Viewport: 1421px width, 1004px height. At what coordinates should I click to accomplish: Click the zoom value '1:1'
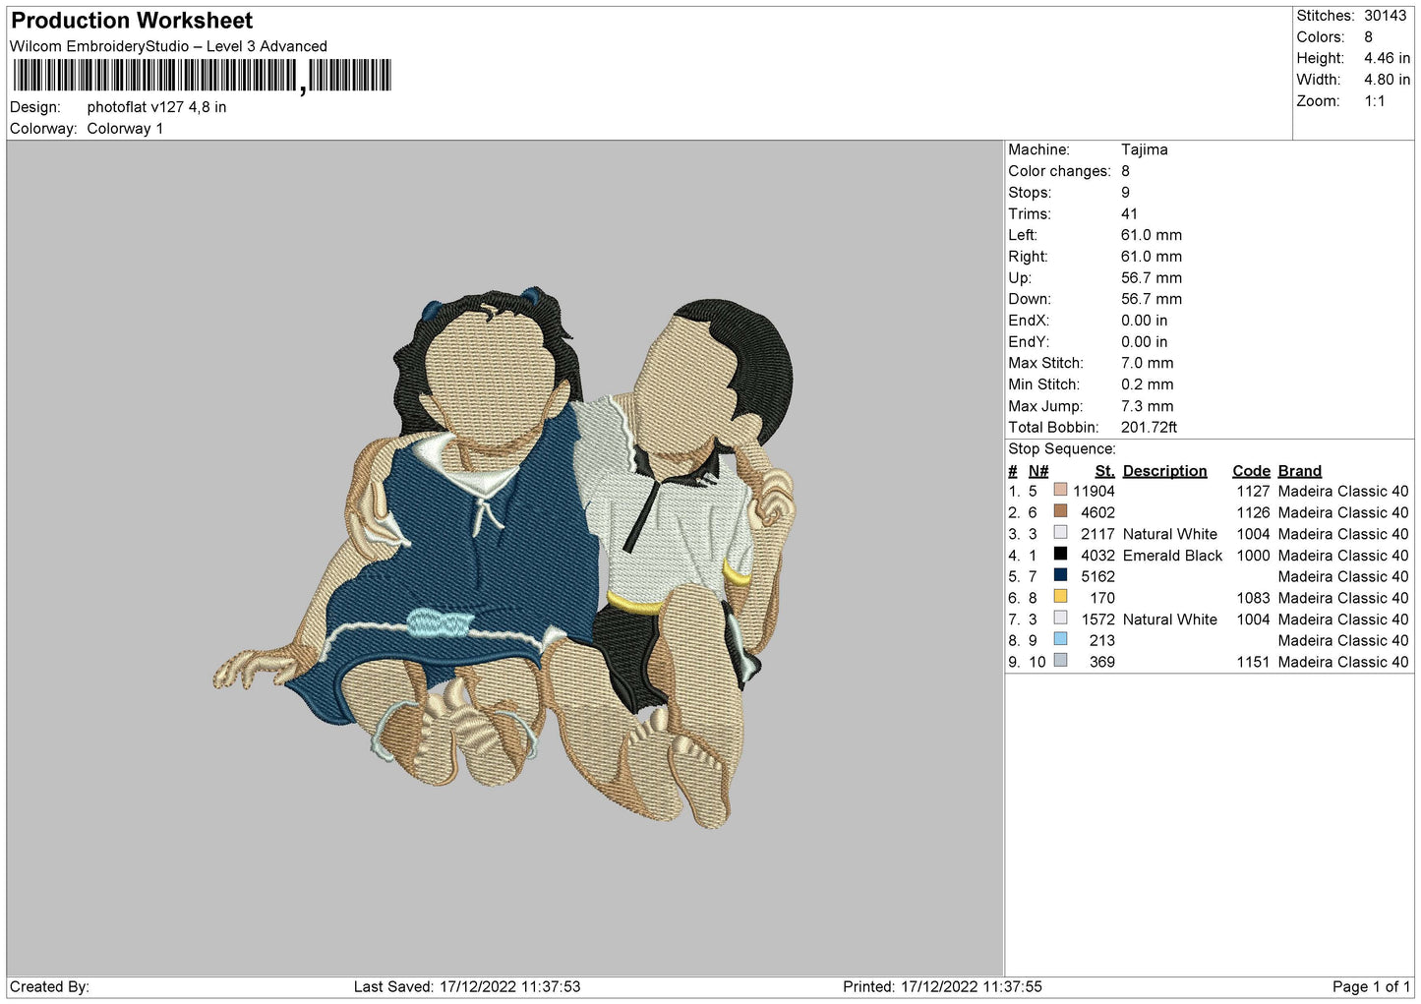tap(1374, 101)
